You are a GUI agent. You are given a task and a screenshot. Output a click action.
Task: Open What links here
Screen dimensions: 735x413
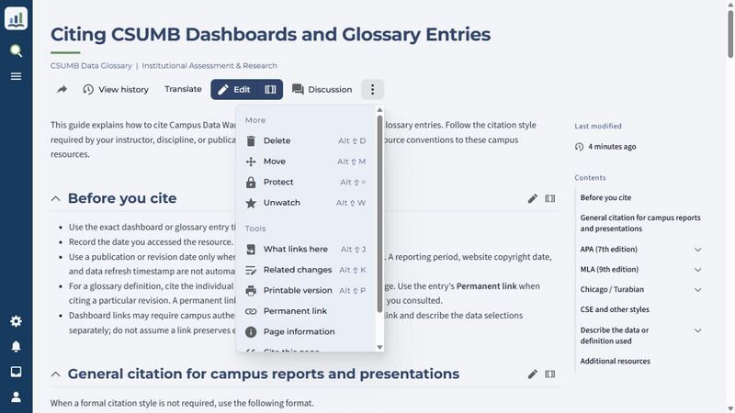click(x=306, y=249)
